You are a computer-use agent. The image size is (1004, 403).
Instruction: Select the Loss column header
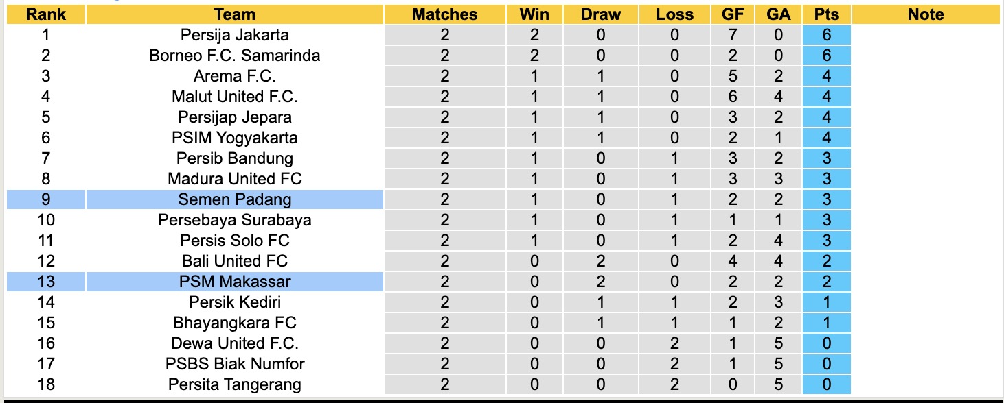click(x=674, y=14)
